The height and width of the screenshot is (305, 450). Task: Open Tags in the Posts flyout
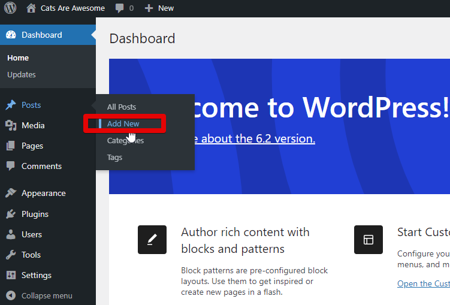[x=115, y=158]
